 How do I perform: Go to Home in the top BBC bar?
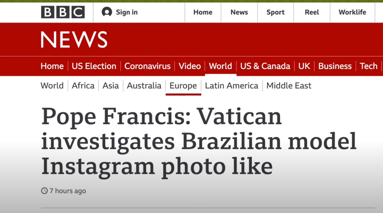coord(203,12)
